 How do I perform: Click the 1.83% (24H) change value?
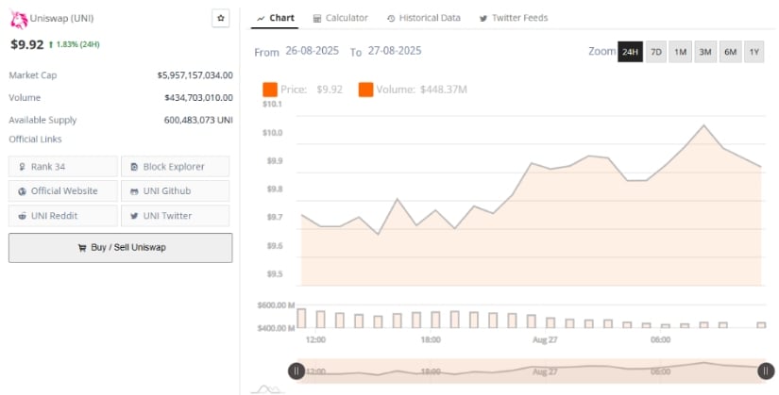point(77,44)
